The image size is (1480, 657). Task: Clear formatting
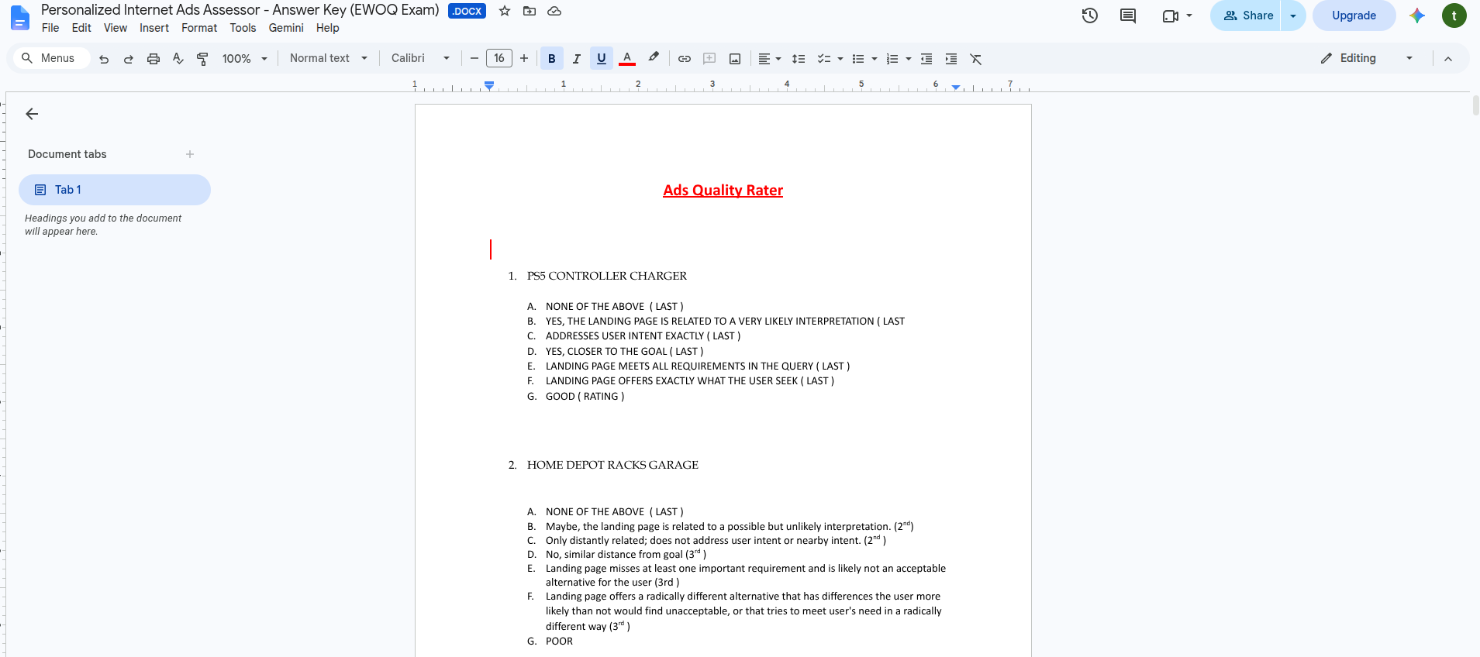click(x=976, y=59)
